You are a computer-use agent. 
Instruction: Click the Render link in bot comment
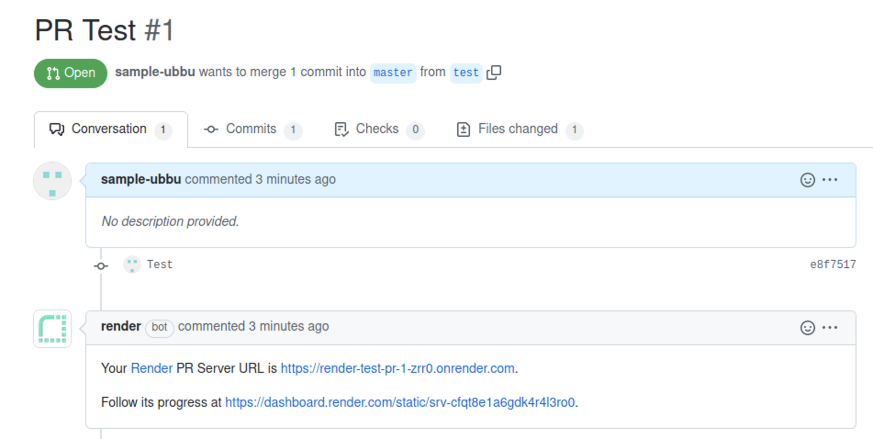point(151,368)
